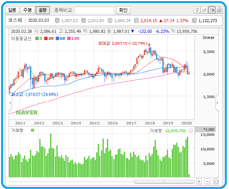
Task: Close the volume panel with X icon
Action: (190, 131)
